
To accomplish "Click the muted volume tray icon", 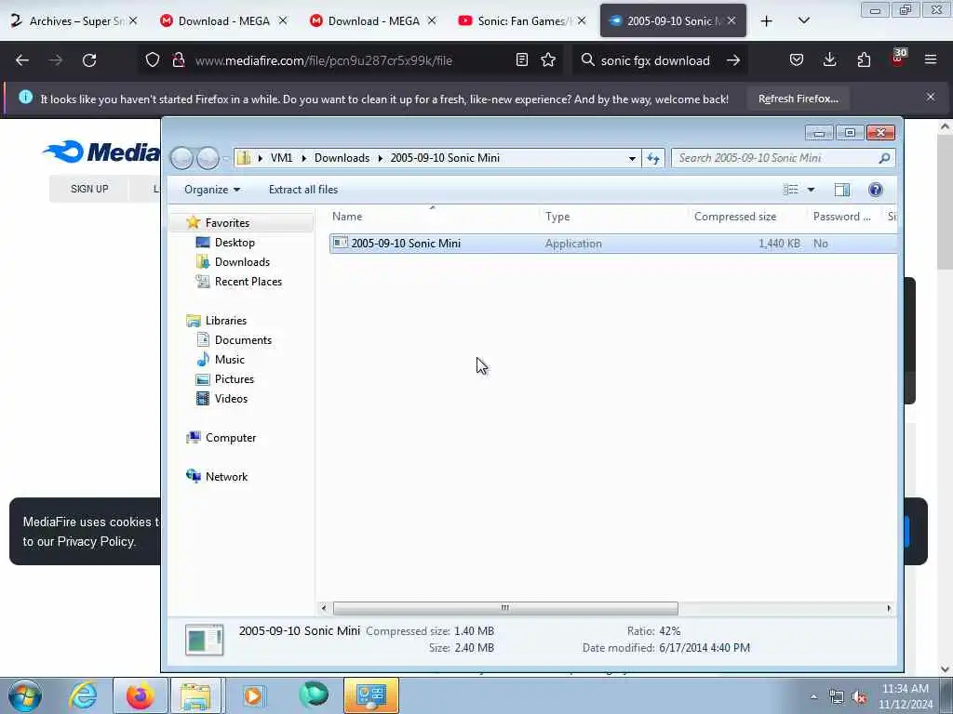I will point(859,697).
